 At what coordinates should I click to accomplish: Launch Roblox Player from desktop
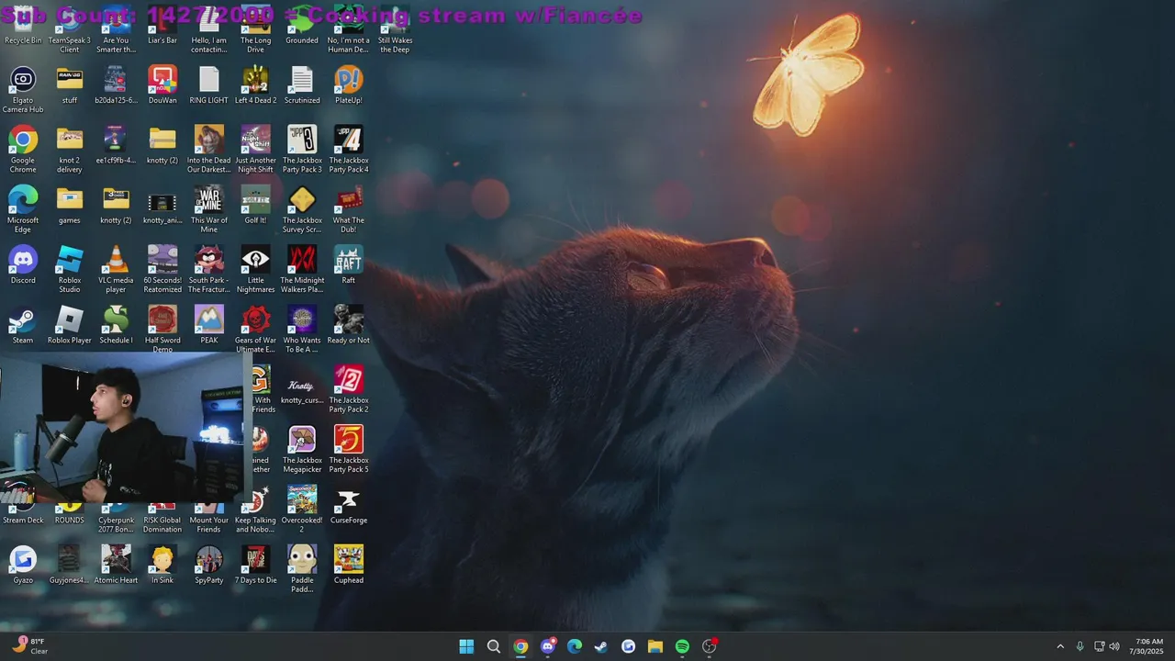point(70,324)
